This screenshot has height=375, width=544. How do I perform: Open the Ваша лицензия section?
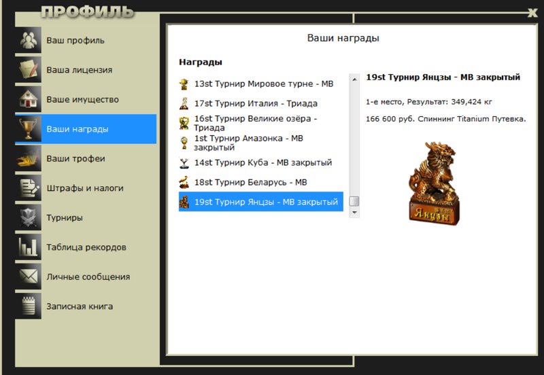click(86, 70)
